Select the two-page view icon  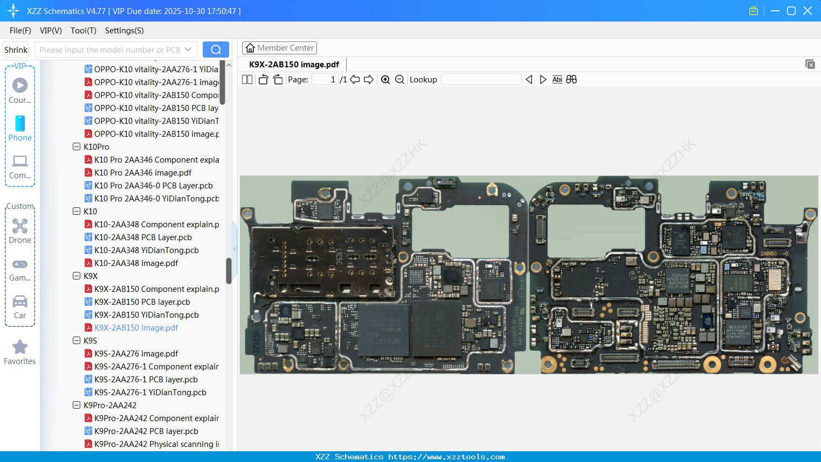pos(247,79)
